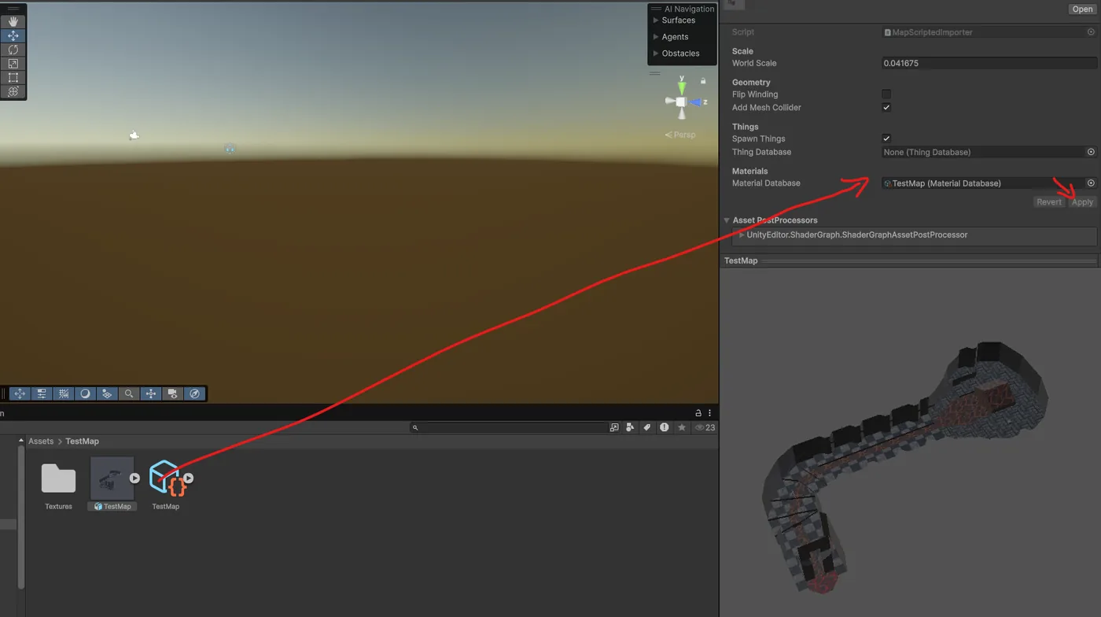Expand the Obstacles section in AI Navigation
Viewport: 1101px width, 617px height.
pos(656,54)
